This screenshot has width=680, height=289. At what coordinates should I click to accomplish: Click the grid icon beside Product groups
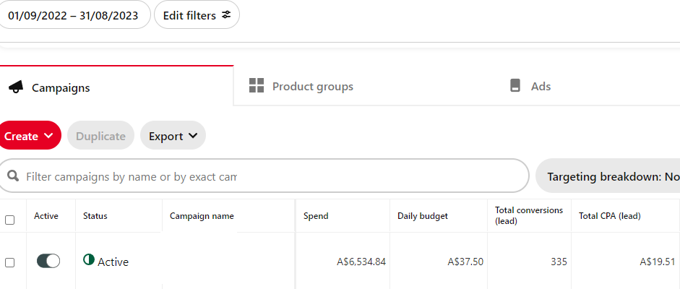point(257,85)
